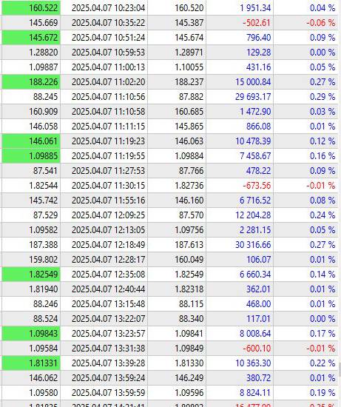Click the highlighted price 146.061
The image size is (341, 407).
[31, 141]
